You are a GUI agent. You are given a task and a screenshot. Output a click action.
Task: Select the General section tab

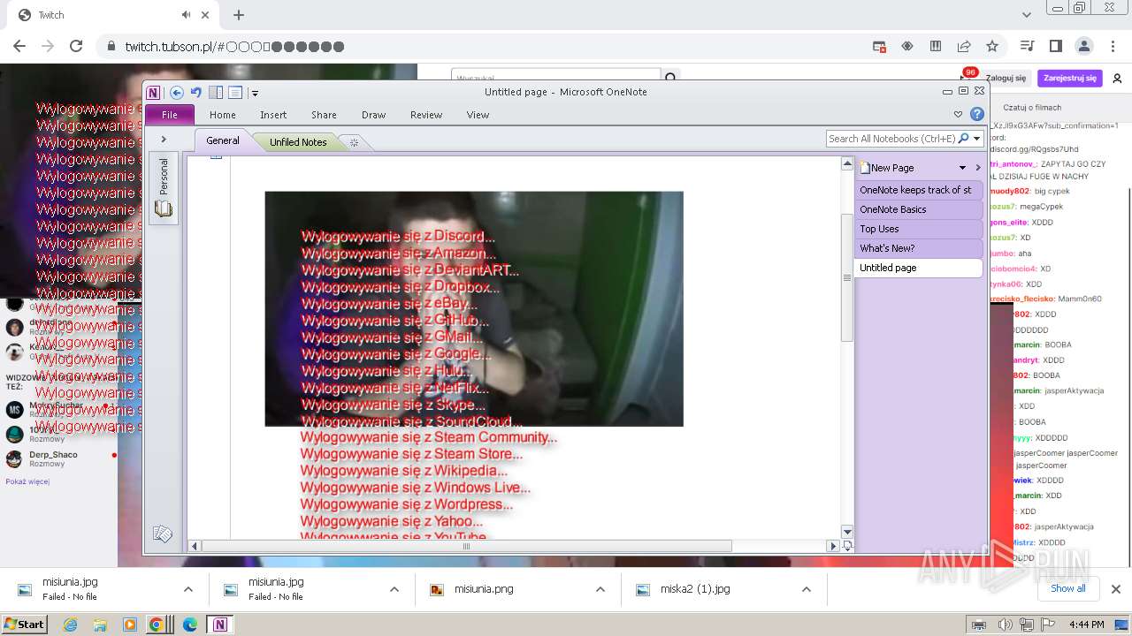223,140
